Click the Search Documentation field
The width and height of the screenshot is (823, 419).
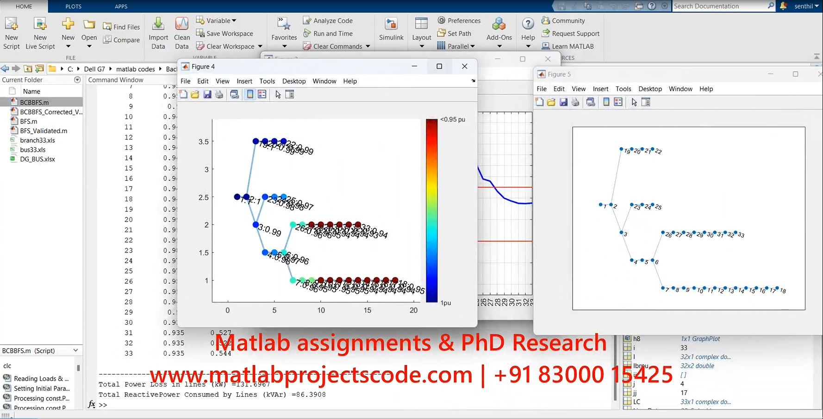tap(722, 6)
